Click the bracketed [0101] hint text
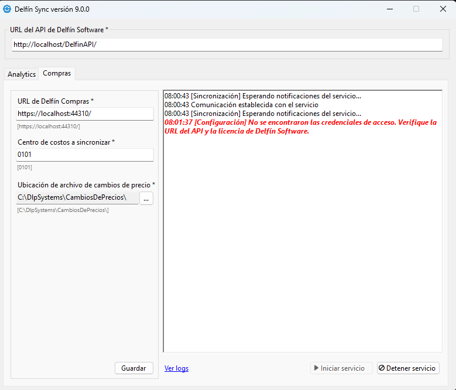Viewport: 456px width, 390px height. tap(25, 167)
